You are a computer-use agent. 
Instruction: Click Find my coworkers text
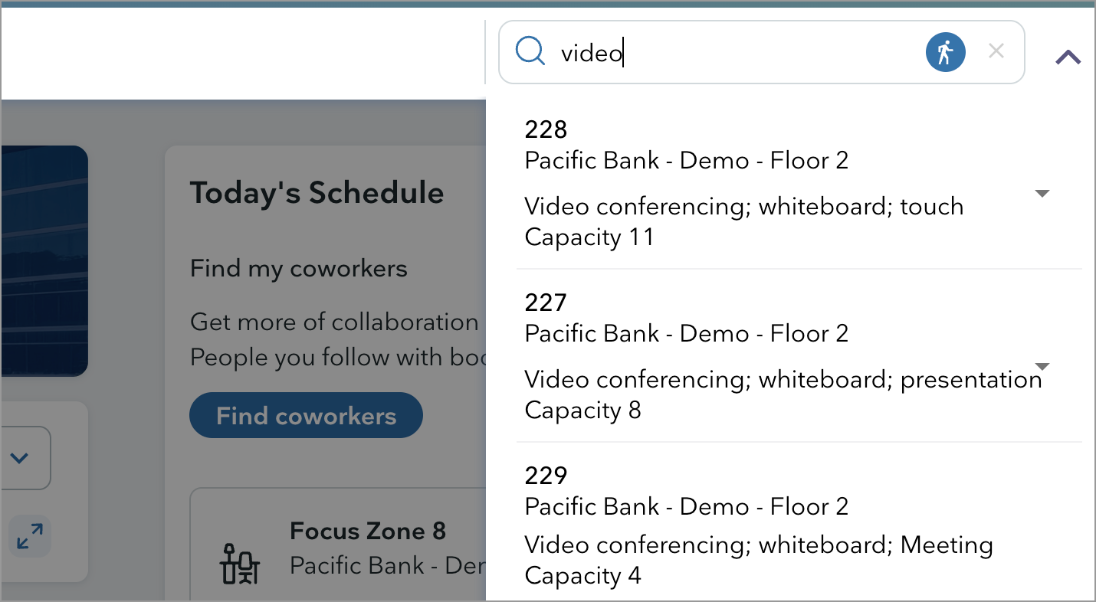[299, 269]
